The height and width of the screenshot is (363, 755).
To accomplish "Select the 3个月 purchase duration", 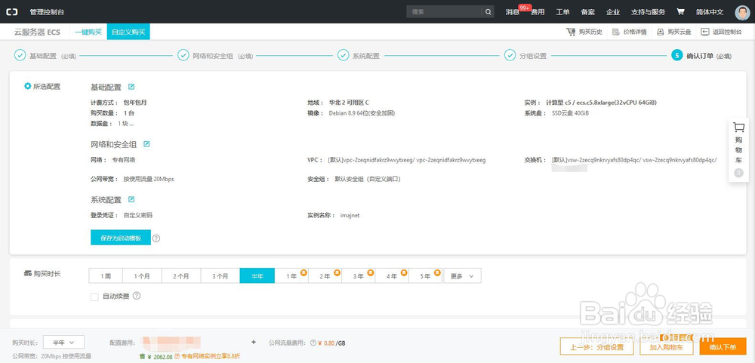I will point(220,276).
